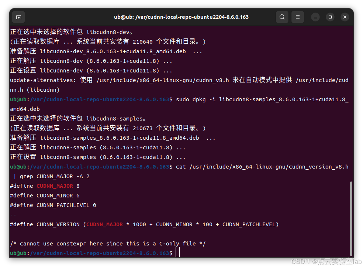Click the '210640' file count line

(108, 42)
